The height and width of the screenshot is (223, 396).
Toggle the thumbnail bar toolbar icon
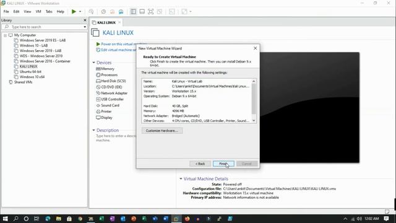tap(142, 12)
